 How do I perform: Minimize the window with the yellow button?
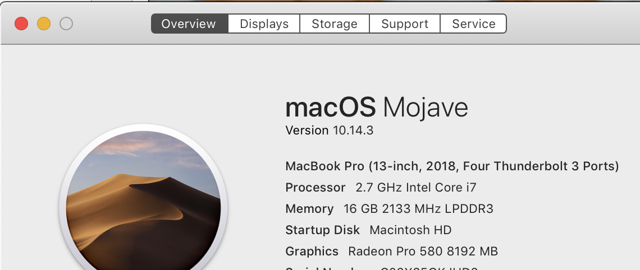[x=44, y=24]
